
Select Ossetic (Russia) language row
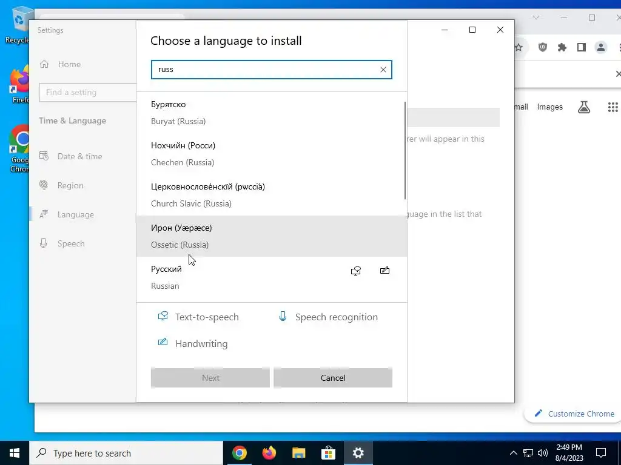(x=271, y=236)
